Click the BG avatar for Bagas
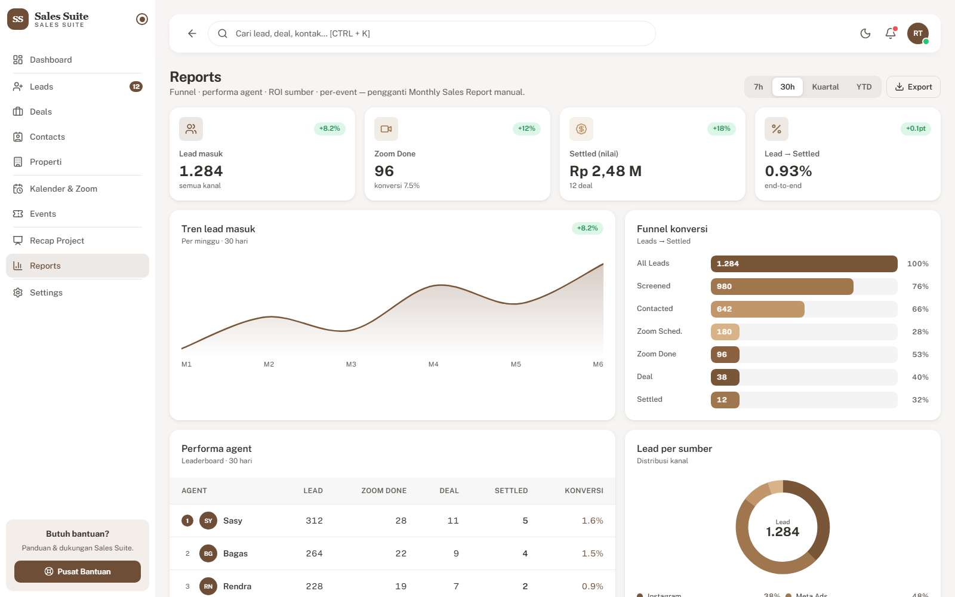The height and width of the screenshot is (597, 955). (208, 553)
